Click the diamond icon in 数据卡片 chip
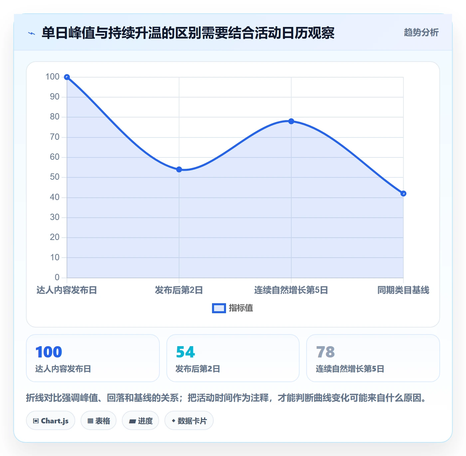The width and height of the screenshot is (466, 456). point(173,421)
